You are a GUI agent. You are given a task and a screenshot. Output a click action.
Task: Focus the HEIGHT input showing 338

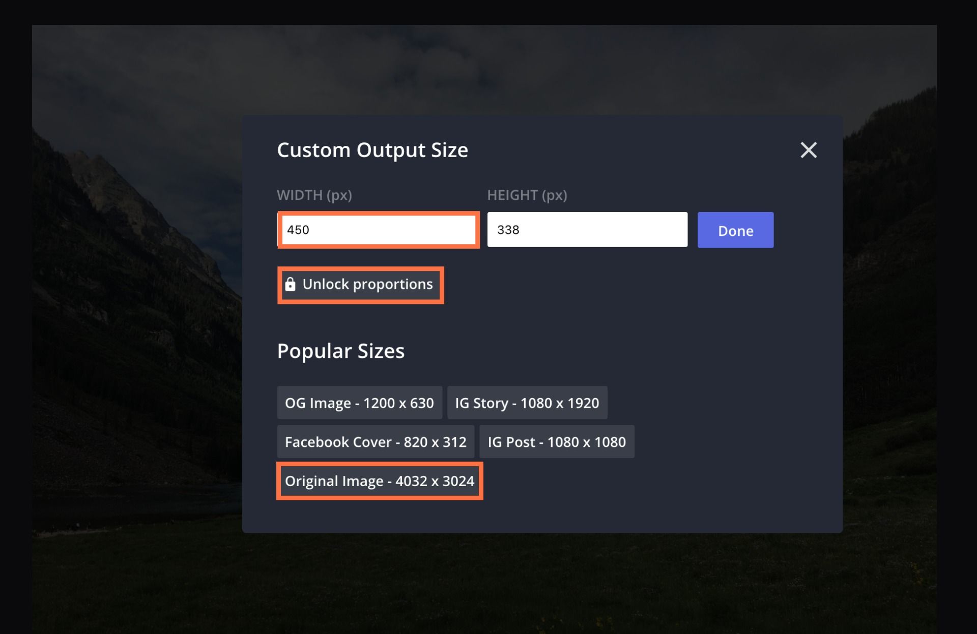pyautogui.click(x=587, y=230)
